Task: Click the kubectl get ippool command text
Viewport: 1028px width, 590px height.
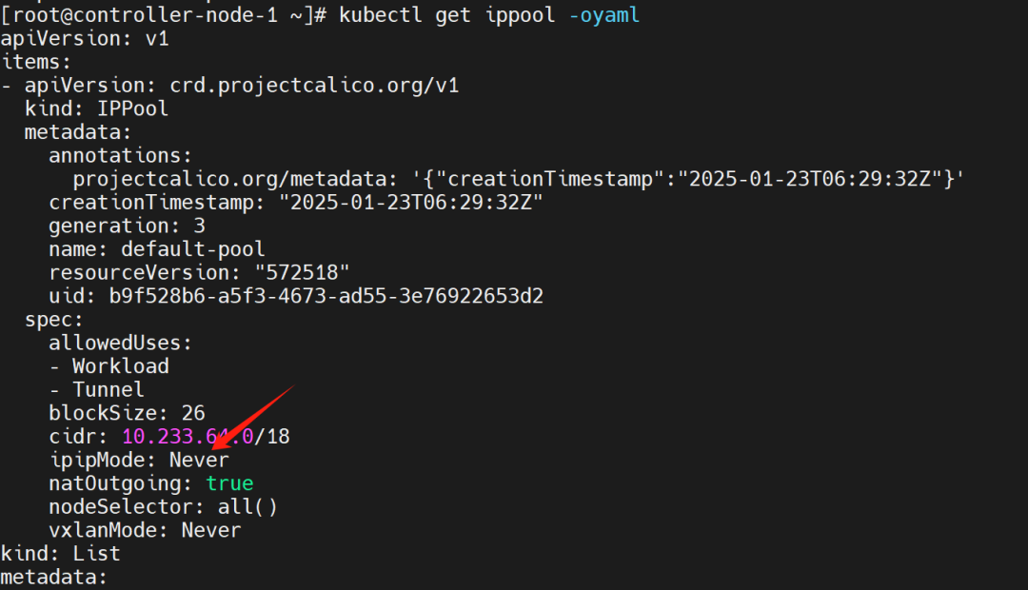Action: point(447,15)
